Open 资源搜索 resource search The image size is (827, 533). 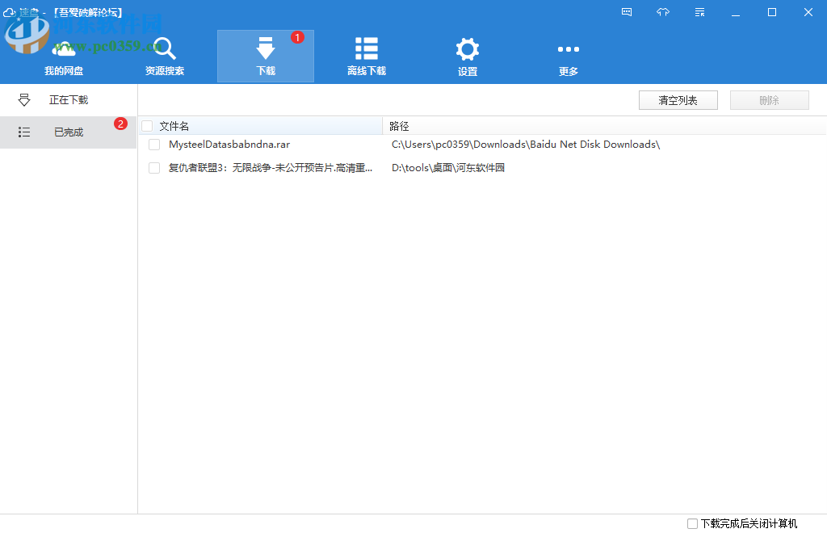[x=164, y=55]
